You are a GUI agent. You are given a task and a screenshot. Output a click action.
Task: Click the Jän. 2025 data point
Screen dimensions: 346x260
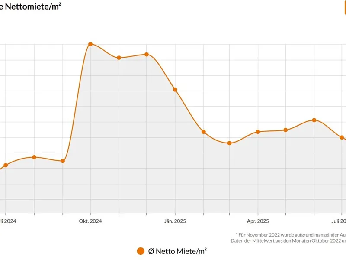click(175, 90)
